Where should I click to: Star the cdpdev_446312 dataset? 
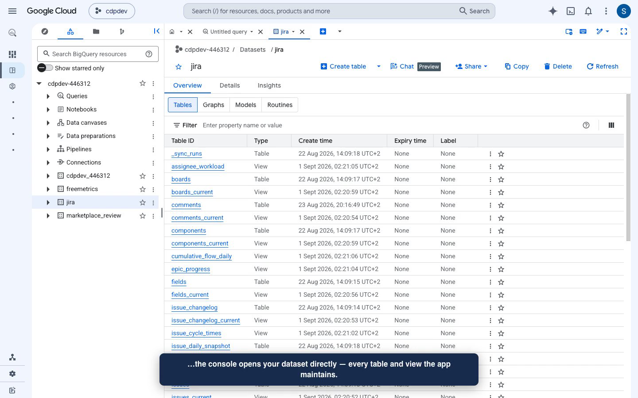click(143, 176)
